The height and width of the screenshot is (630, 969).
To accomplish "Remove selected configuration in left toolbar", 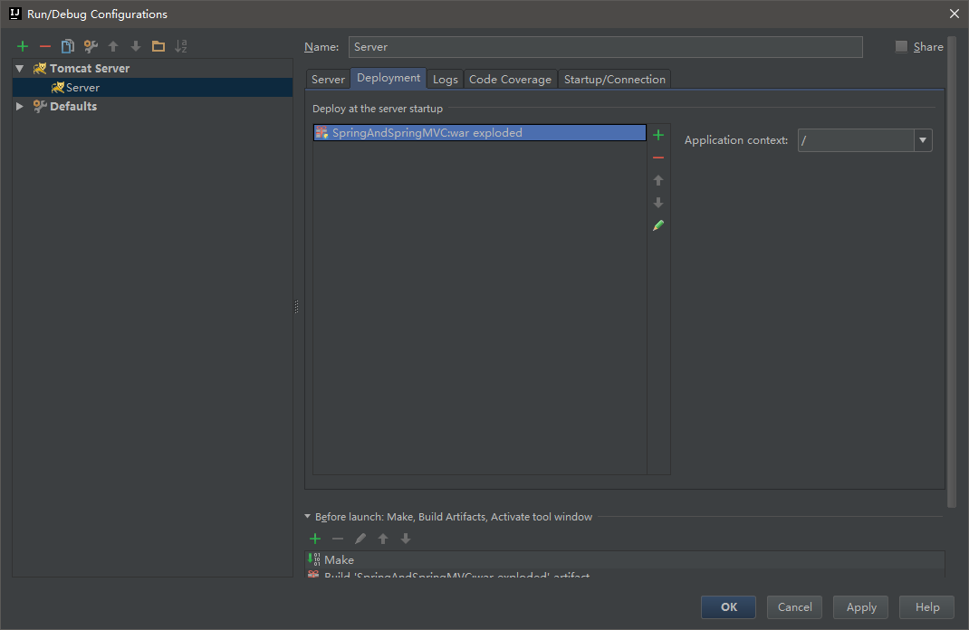I will point(45,46).
